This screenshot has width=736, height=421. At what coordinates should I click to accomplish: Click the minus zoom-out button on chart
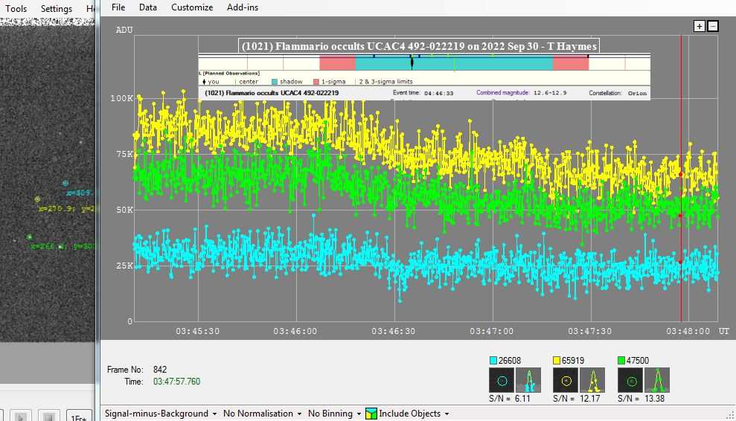[712, 26]
